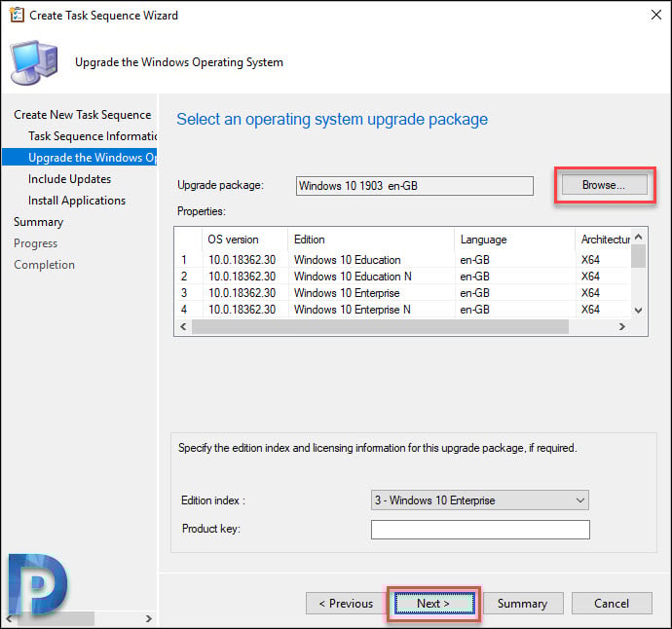Click the Product key input field

coord(480,530)
